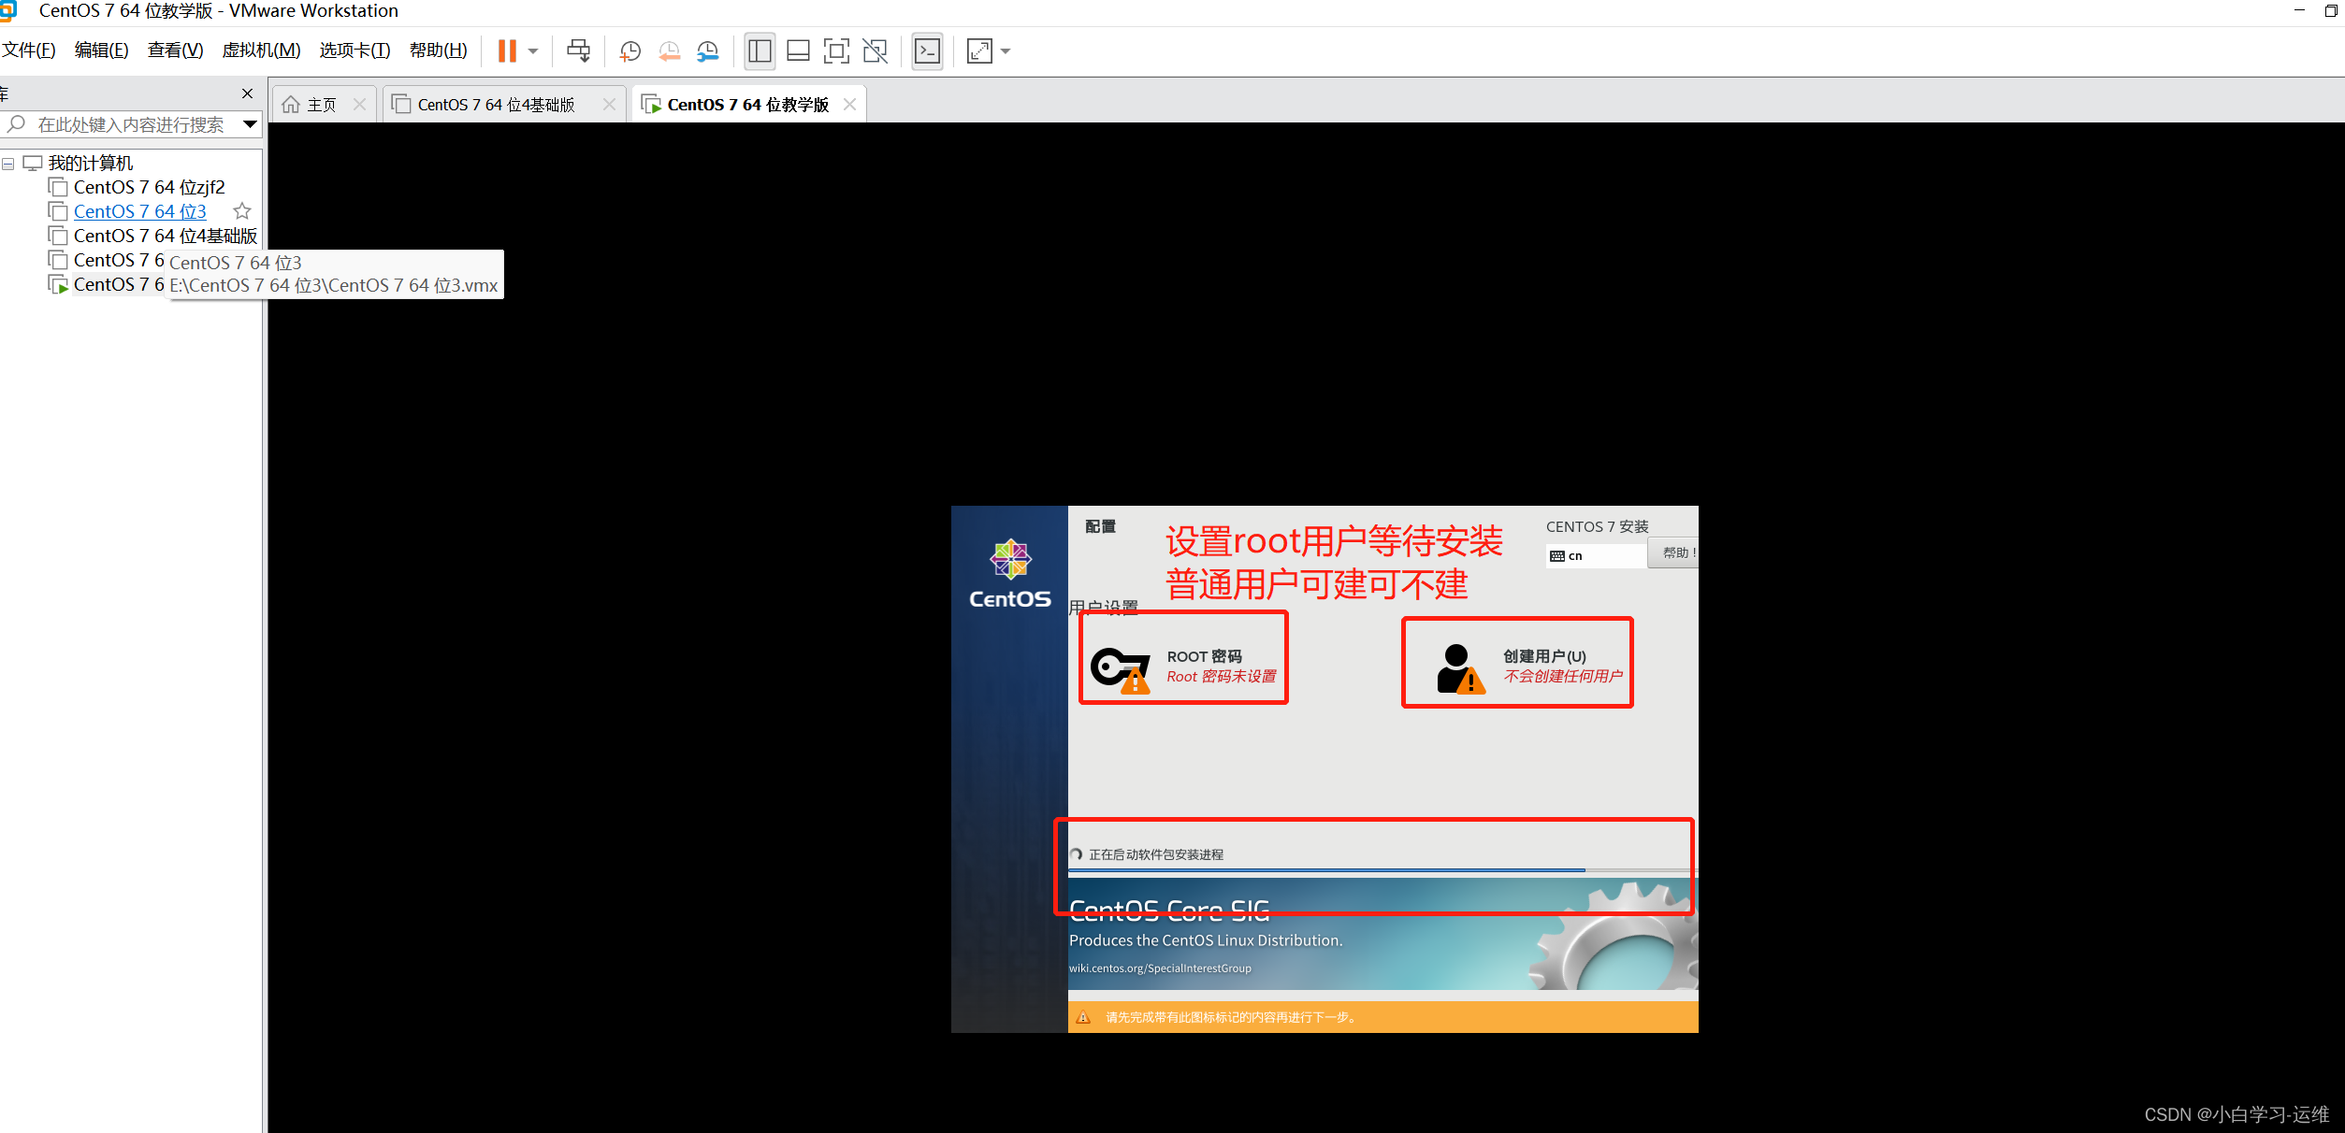Click the revert to snapshot icon
The height and width of the screenshot is (1133, 2345).
[x=670, y=51]
